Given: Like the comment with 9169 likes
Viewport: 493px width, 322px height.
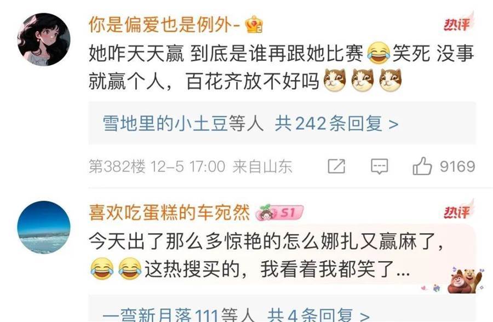Looking at the screenshot, I should (422, 166).
